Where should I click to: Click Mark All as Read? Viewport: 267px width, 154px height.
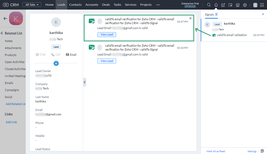[x=216, y=151]
